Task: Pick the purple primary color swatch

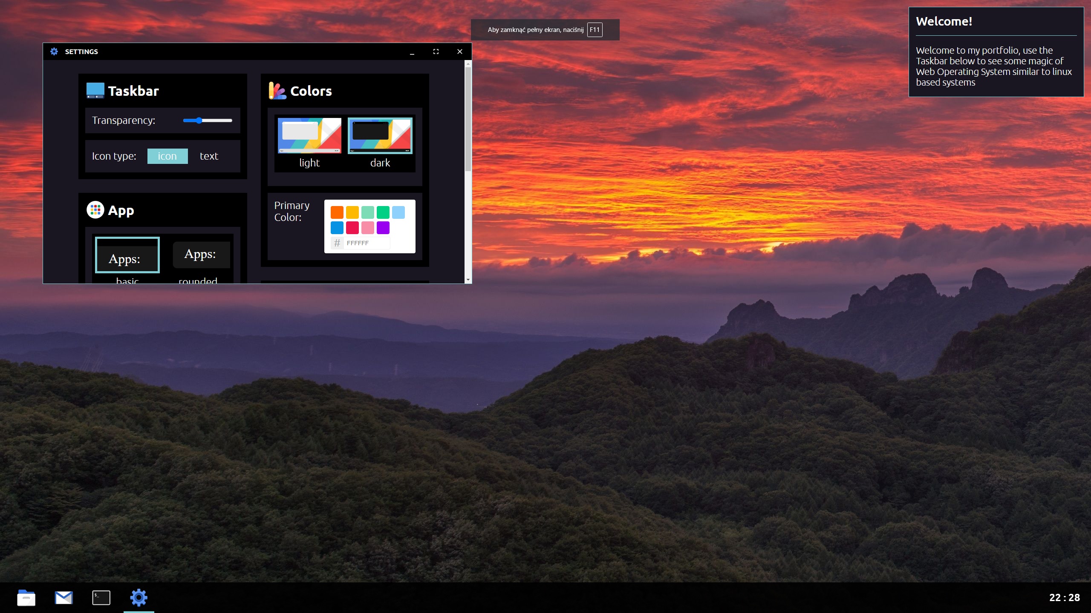Action: 383,228
